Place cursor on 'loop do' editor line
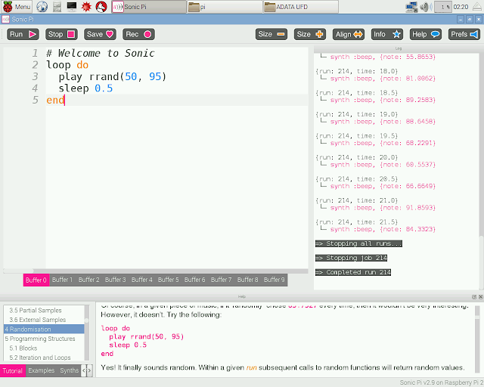484x387 pixels. (x=67, y=65)
